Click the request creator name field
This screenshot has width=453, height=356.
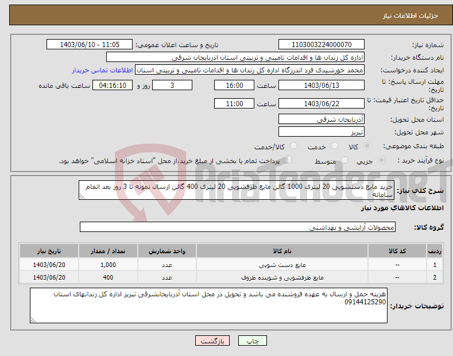click(250, 70)
